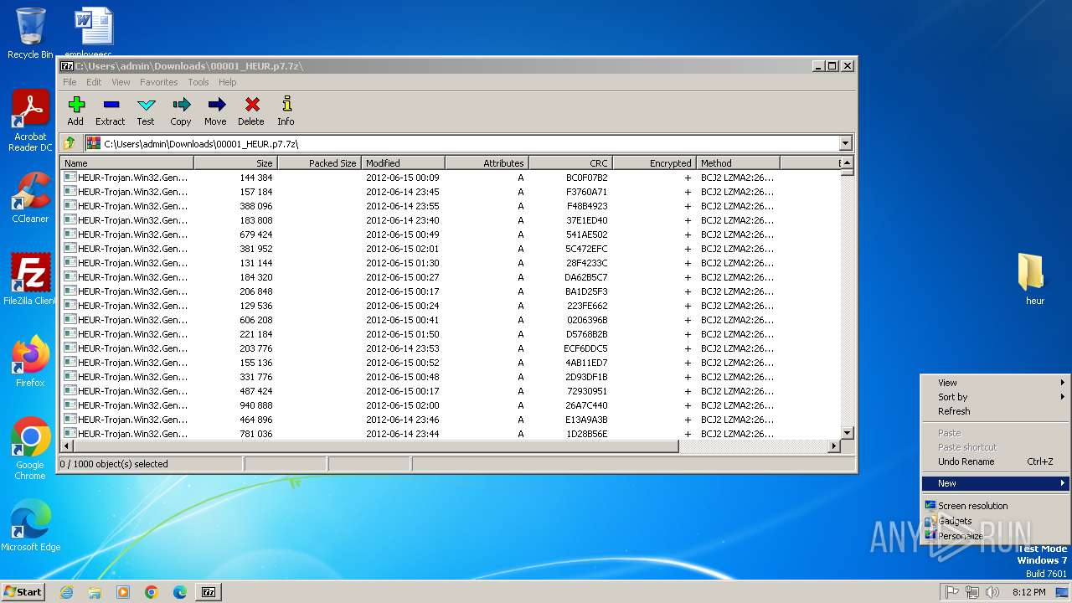Screen dimensions: 1072x603
Task: Sort by the Encrypted column header
Action: point(654,163)
